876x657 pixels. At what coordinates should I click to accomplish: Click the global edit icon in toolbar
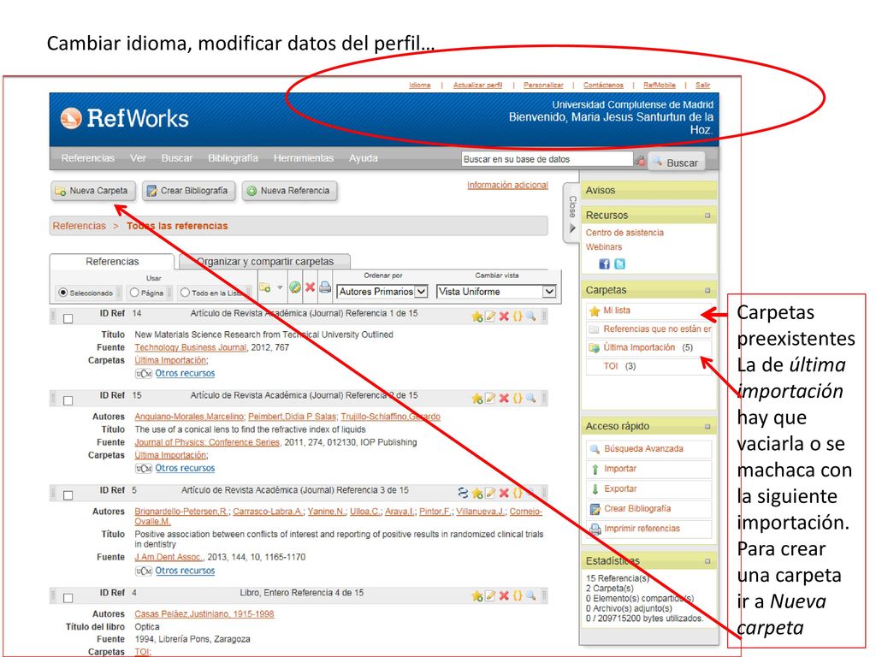(295, 287)
